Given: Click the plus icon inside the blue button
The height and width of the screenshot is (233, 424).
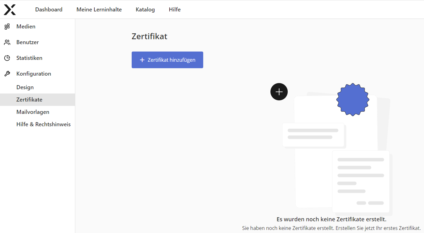Looking at the screenshot, I should (142, 60).
